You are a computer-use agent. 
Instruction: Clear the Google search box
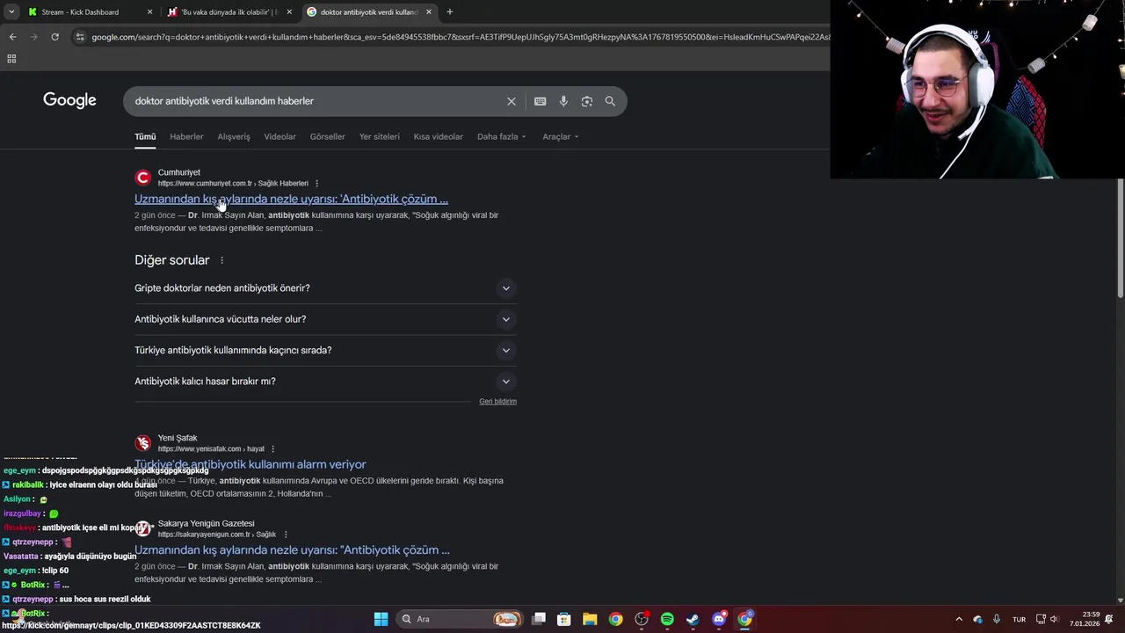512,101
